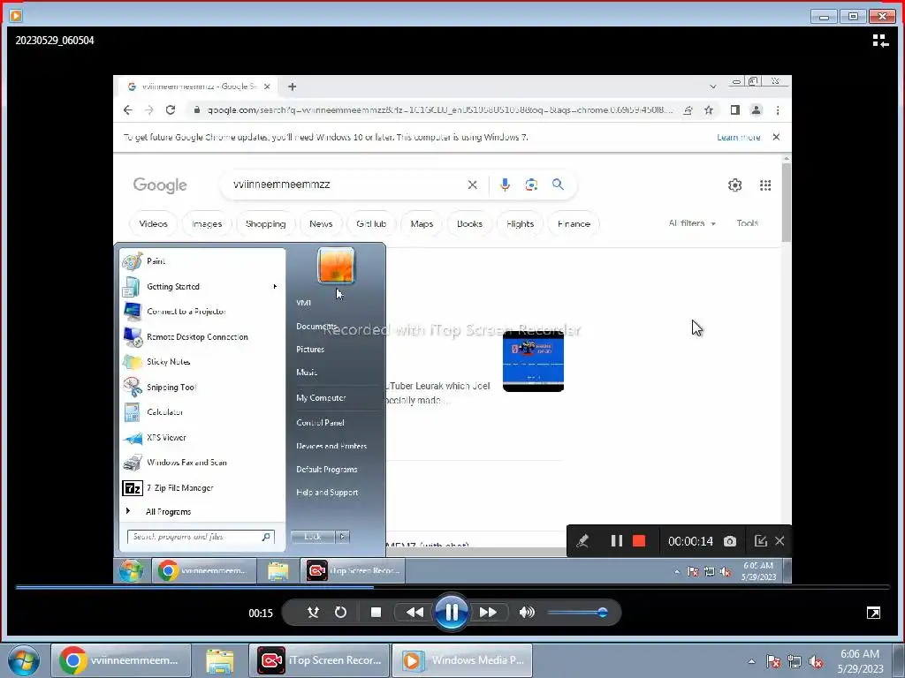Open Snipping Tool in Start menu
Viewport: 905px width, 678px height.
coord(202,387)
